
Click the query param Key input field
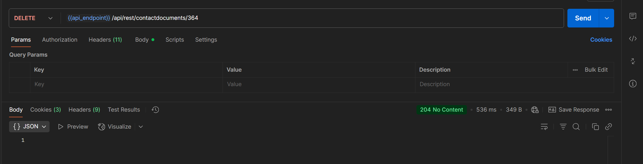(x=126, y=84)
